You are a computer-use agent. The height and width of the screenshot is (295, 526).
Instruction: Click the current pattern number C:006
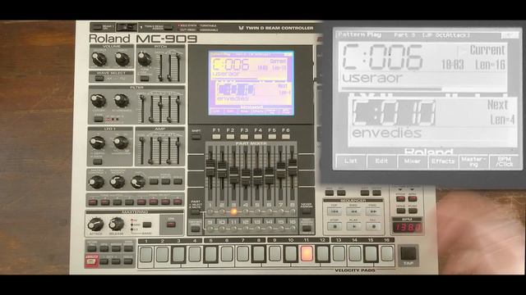(x=382, y=57)
